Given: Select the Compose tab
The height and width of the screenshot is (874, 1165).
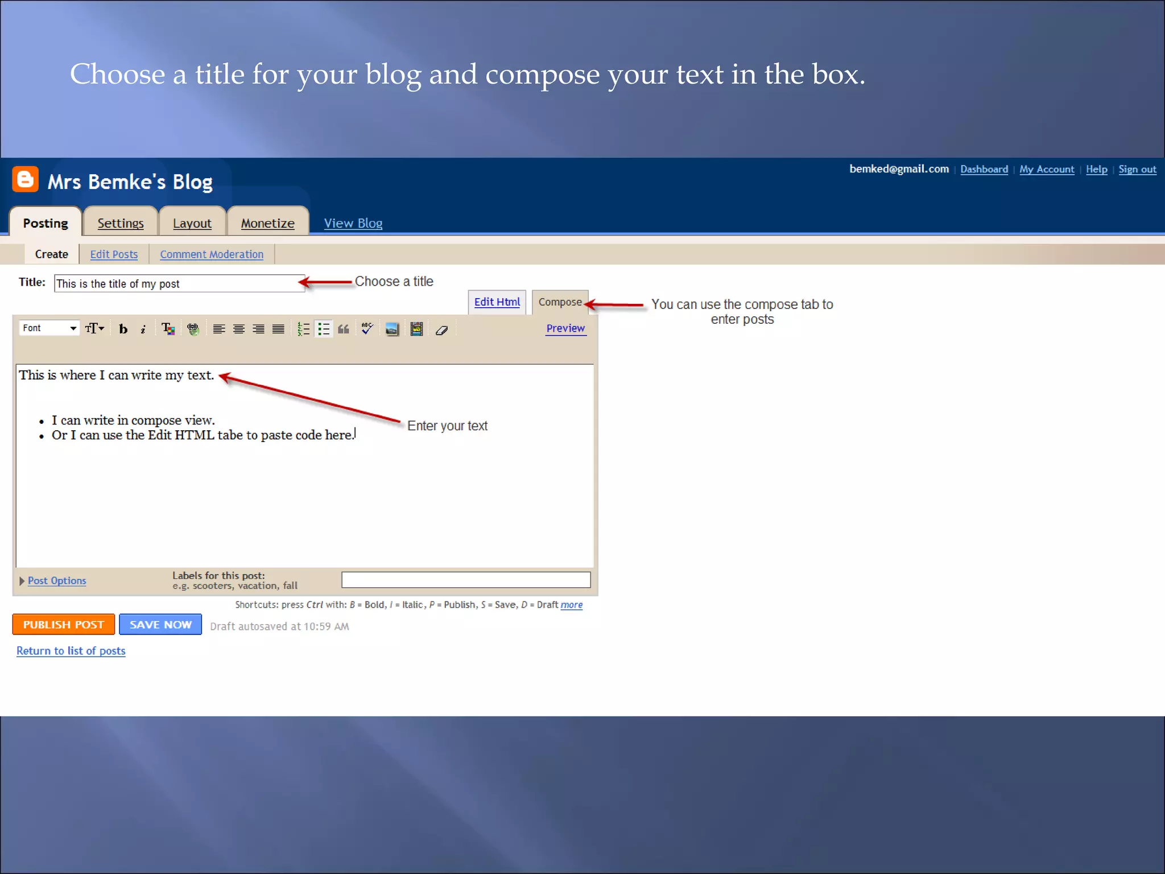Looking at the screenshot, I should 560,302.
